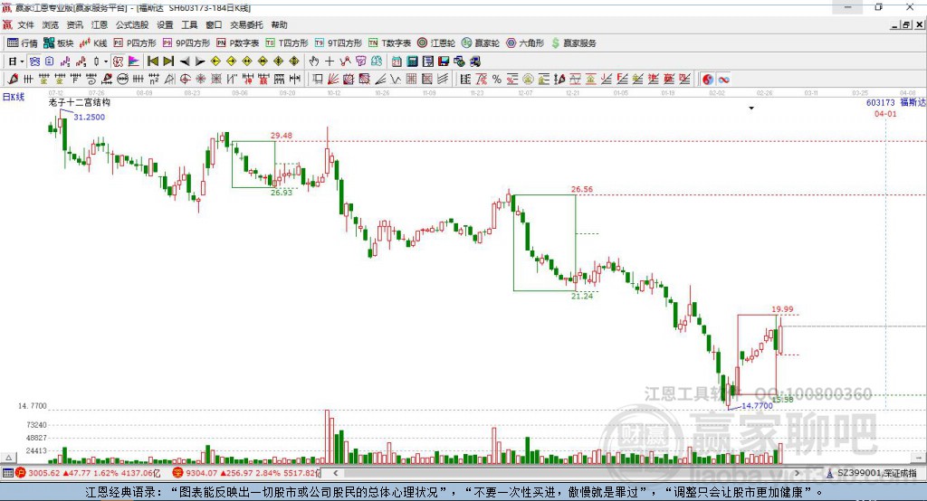Open T数字表 tool
Screen dimensions: 927x501
pos(389,43)
